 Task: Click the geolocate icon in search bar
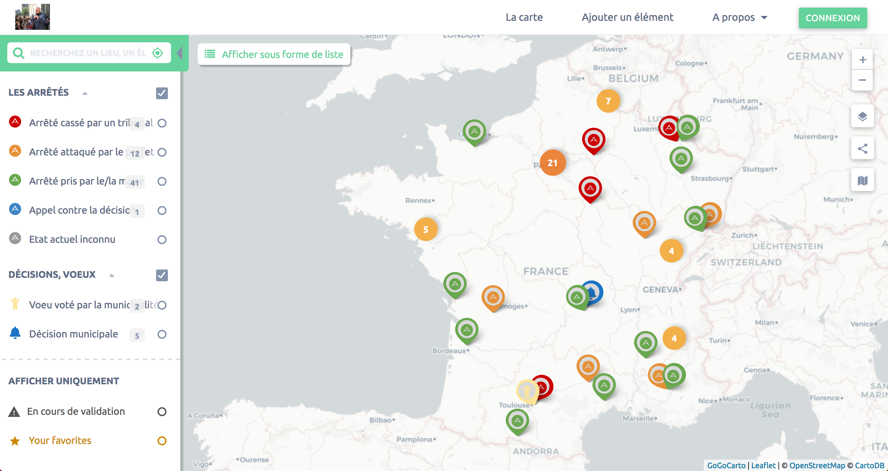(x=157, y=53)
